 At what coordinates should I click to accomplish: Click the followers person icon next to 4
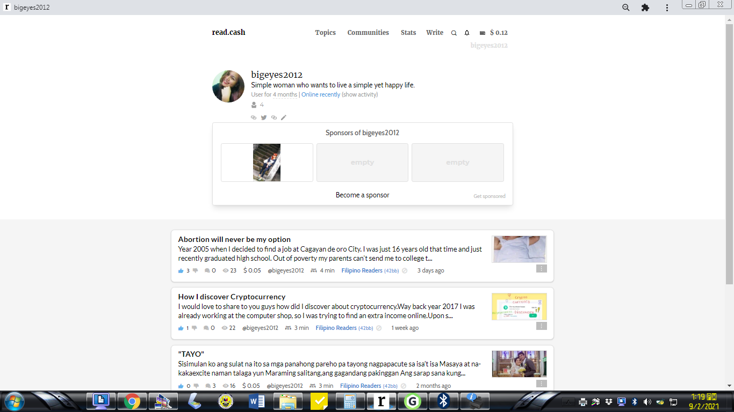254,105
